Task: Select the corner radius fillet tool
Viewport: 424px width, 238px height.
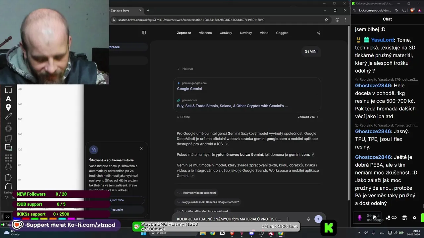Action: click(x=8, y=186)
